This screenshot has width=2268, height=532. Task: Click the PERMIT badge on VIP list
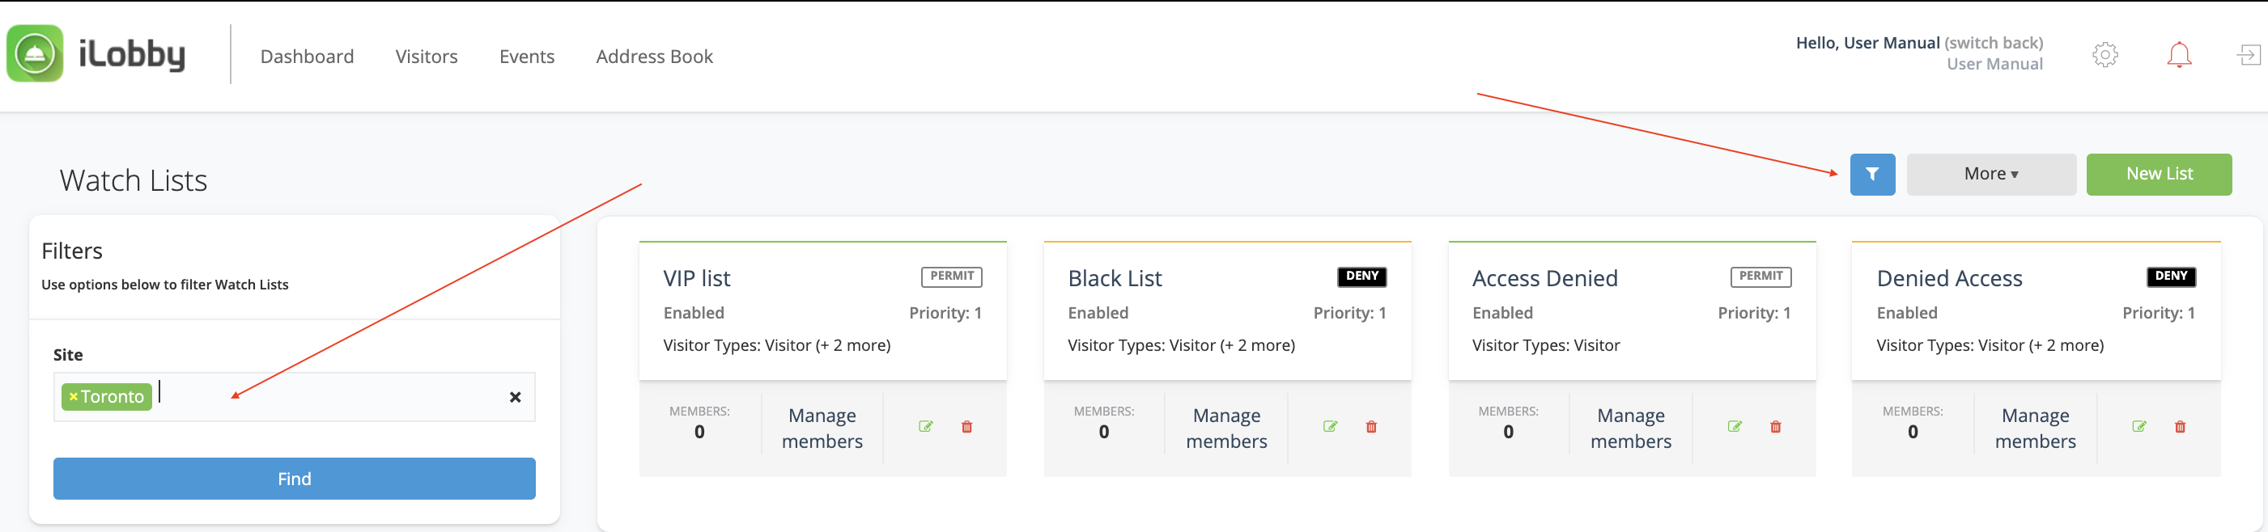click(952, 277)
